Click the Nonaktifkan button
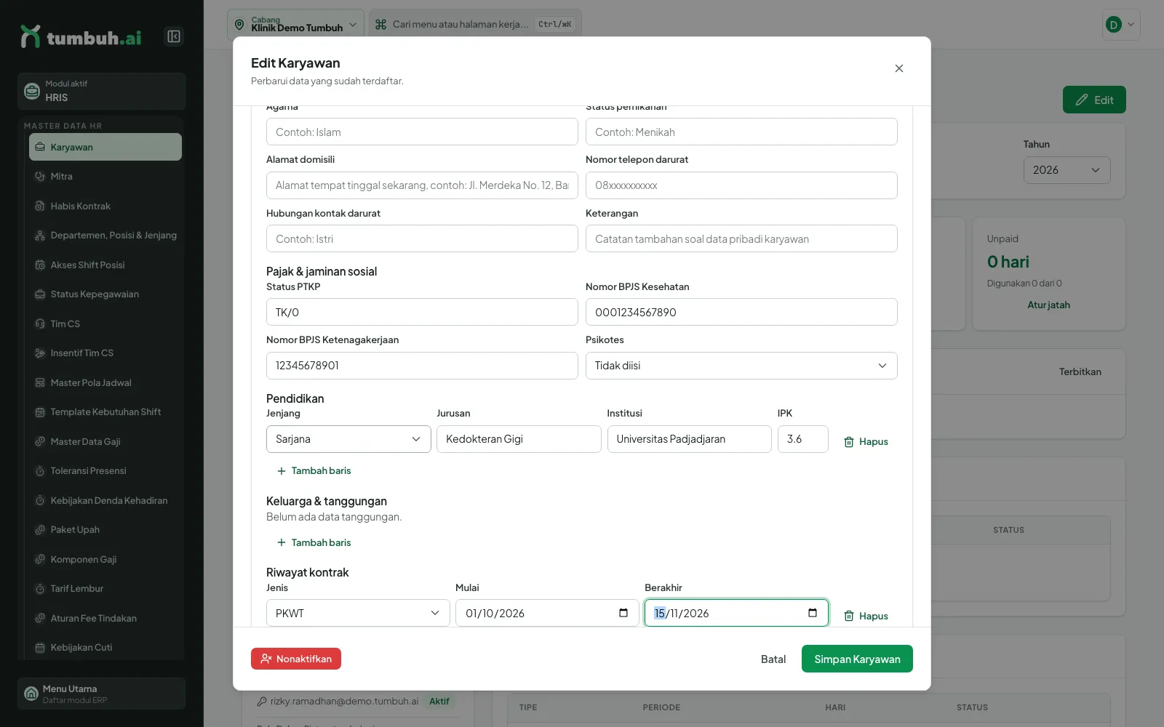 click(296, 659)
